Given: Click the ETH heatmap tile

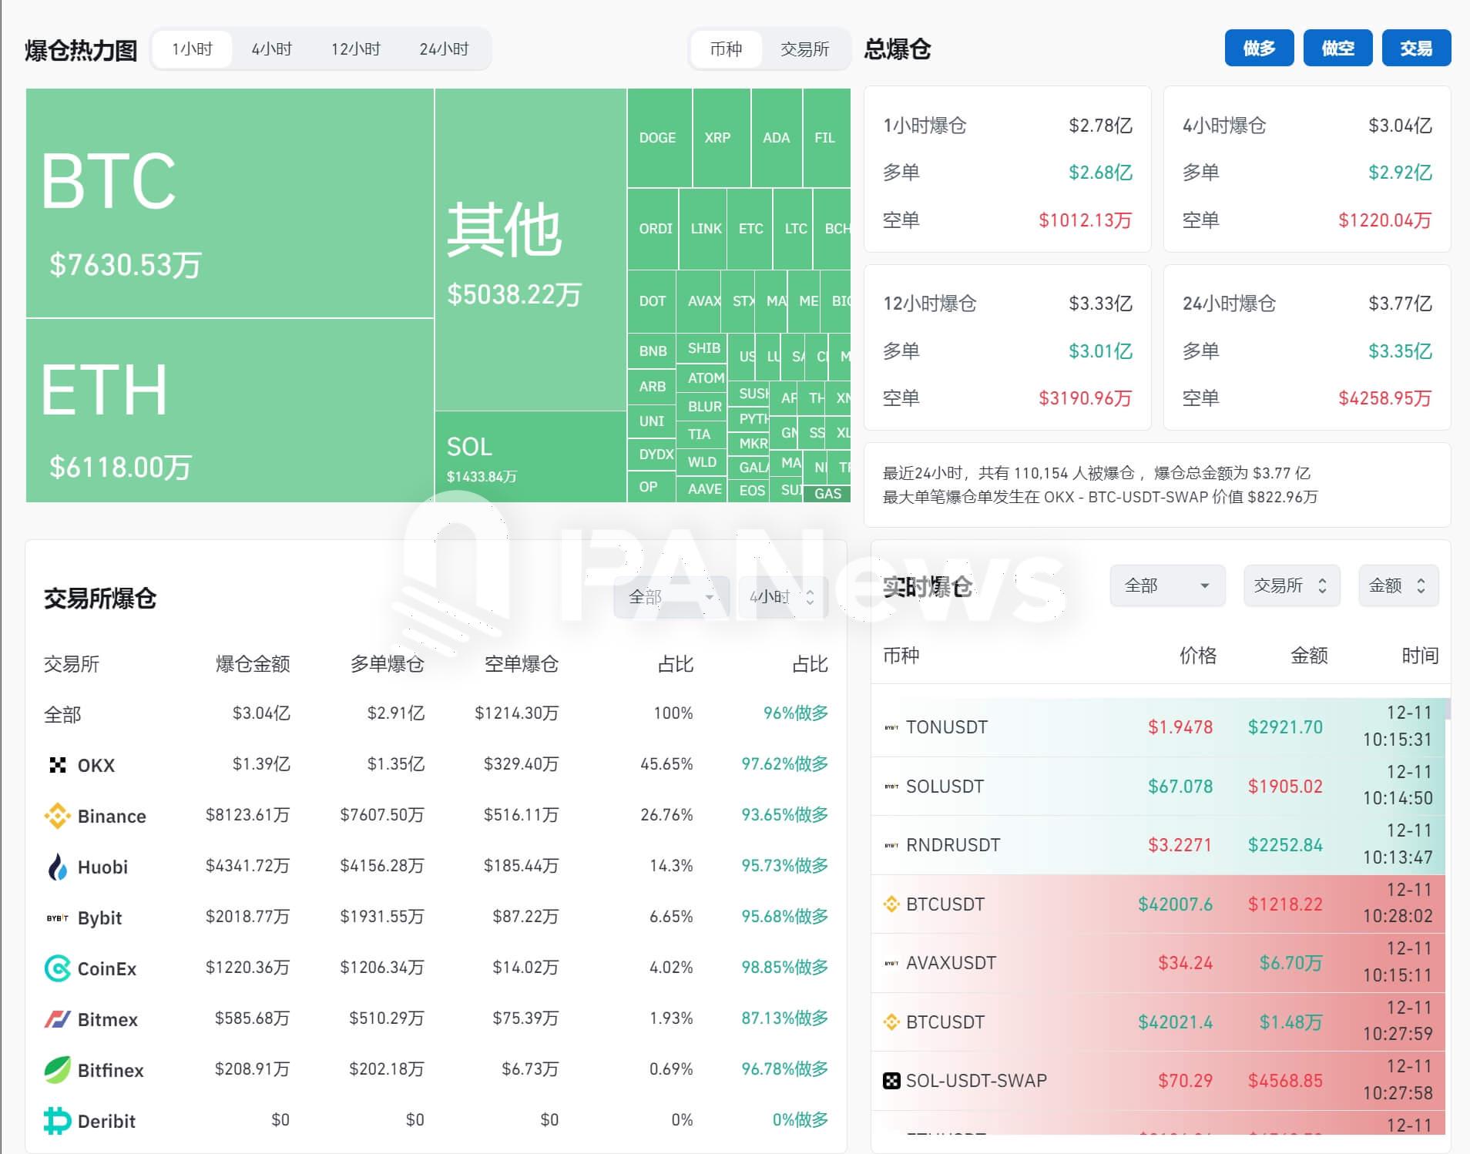Looking at the screenshot, I should click(x=230, y=411).
